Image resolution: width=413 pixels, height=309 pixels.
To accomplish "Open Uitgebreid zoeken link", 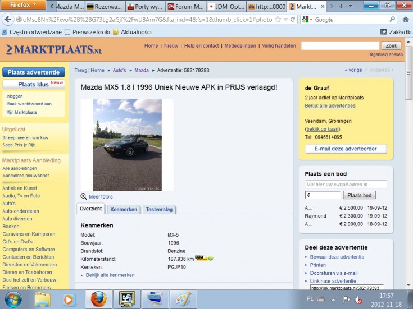I will tap(385, 54).
